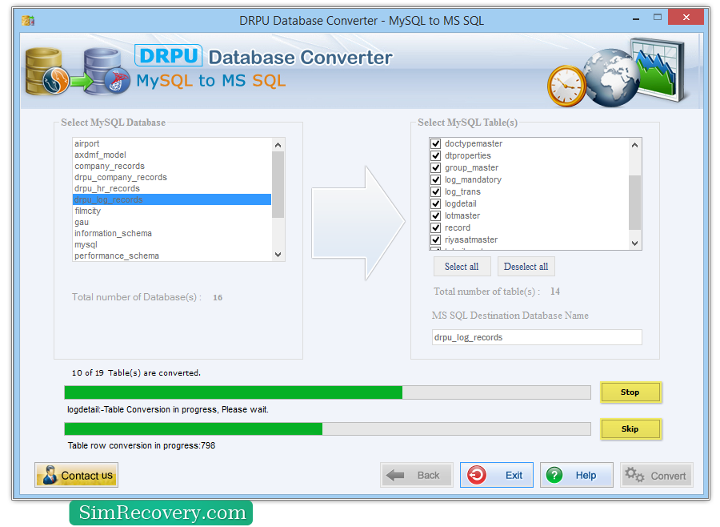Click the log_mandatory table name
The image size is (720, 527).
[473, 179]
